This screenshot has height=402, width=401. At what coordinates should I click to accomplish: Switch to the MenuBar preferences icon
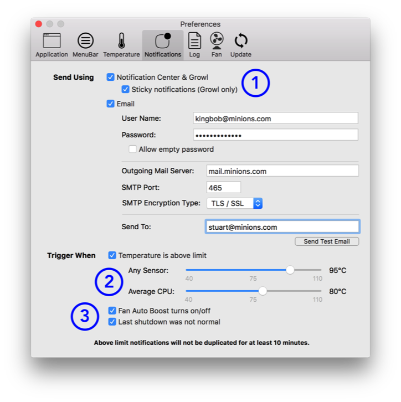85,45
